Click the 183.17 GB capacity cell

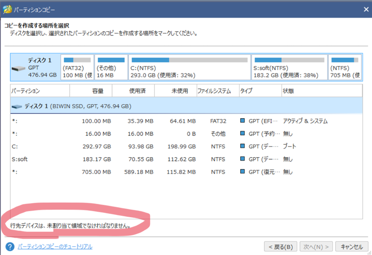[x=97, y=159]
